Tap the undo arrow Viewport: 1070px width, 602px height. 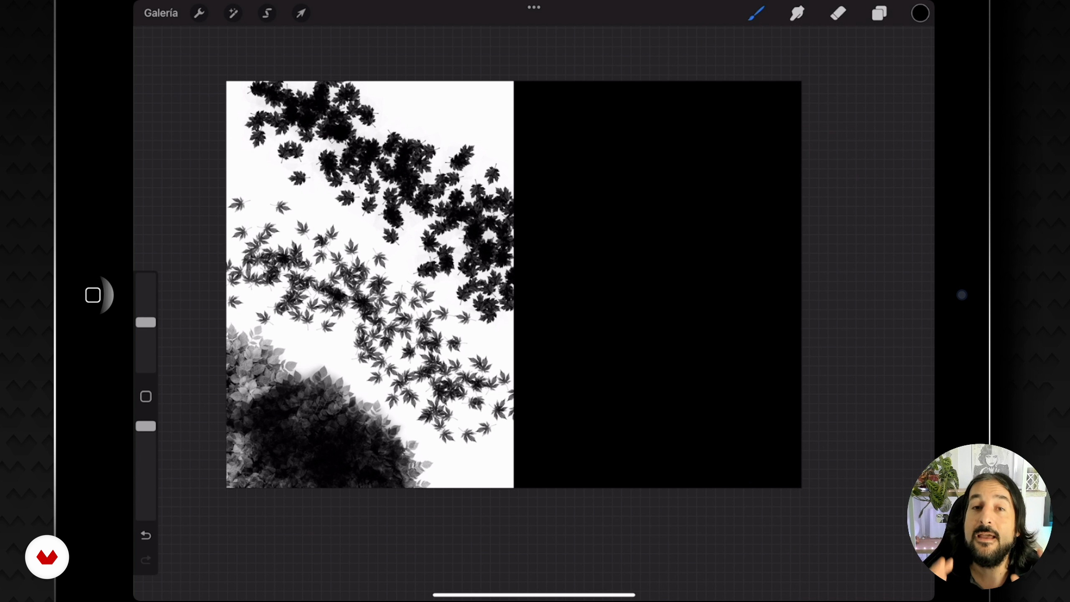pos(146,536)
